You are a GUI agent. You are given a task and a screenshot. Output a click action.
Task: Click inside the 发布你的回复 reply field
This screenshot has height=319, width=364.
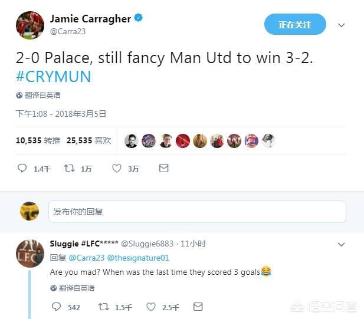[x=197, y=212]
